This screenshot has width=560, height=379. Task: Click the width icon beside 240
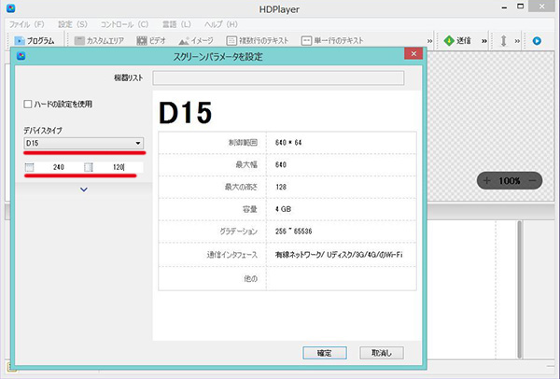pyautogui.click(x=29, y=167)
